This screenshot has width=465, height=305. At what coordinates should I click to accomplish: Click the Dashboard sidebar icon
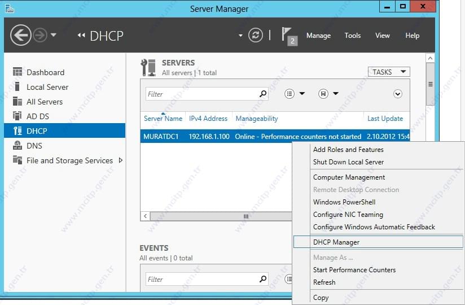[17, 72]
